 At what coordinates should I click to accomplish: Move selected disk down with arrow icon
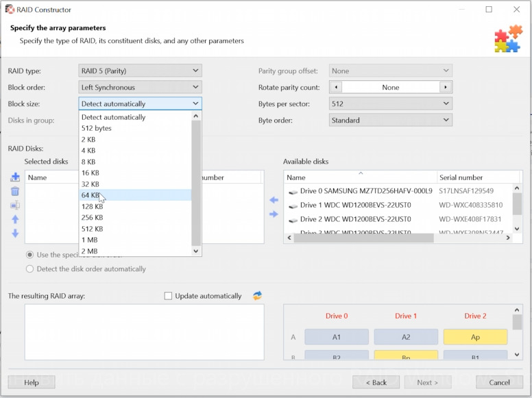[x=15, y=234]
